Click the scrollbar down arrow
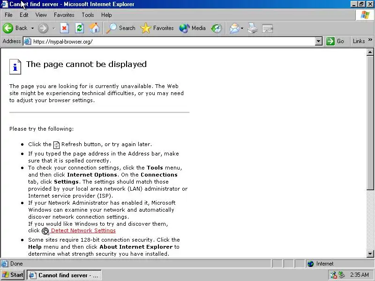 pyautogui.click(x=370, y=254)
